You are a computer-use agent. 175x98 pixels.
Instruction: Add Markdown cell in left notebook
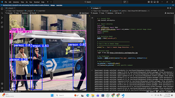click(24, 13)
